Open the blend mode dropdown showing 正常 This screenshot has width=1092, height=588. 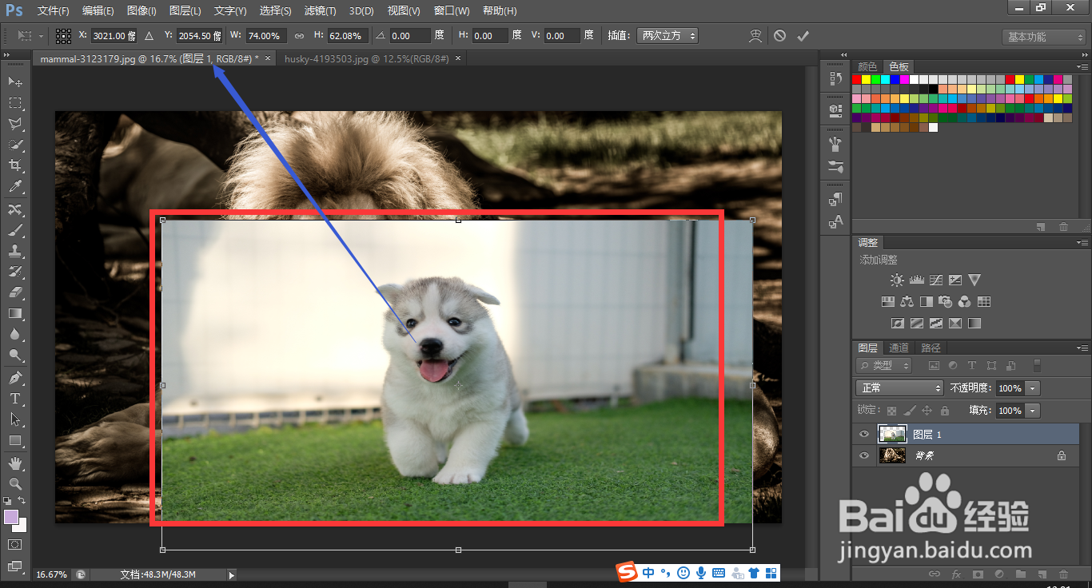coord(899,387)
